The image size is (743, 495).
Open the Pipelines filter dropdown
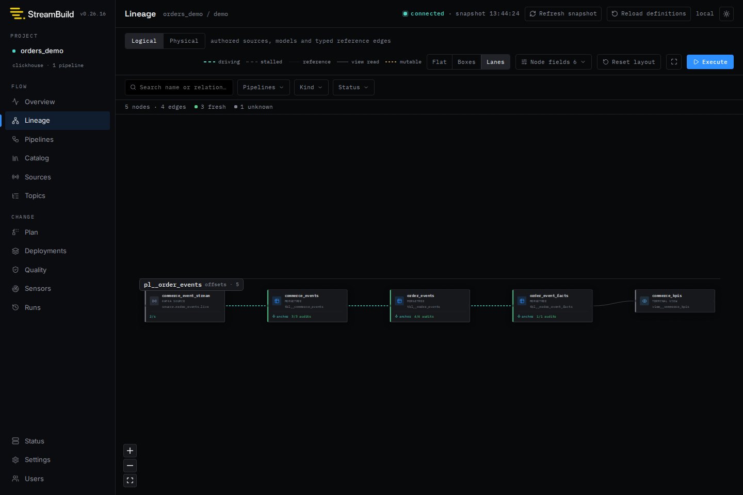264,87
